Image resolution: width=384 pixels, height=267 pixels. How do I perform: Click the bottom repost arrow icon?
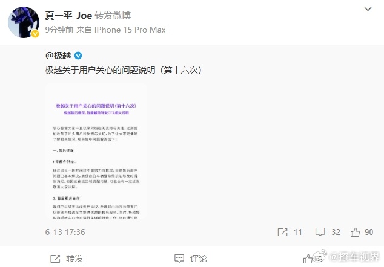55,259
